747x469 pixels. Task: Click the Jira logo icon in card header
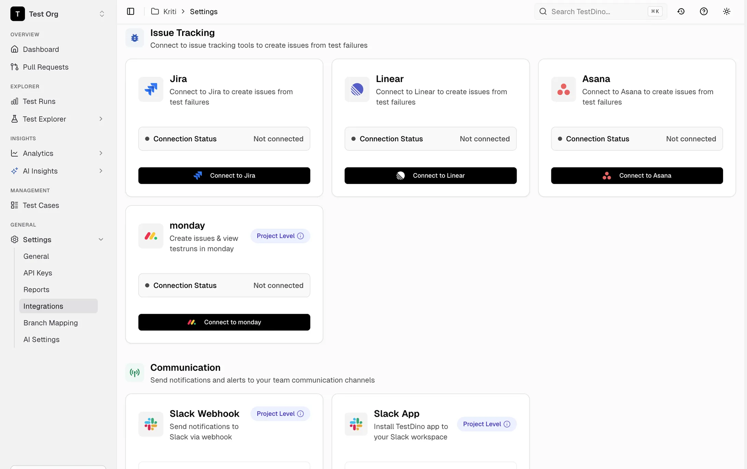(x=151, y=89)
